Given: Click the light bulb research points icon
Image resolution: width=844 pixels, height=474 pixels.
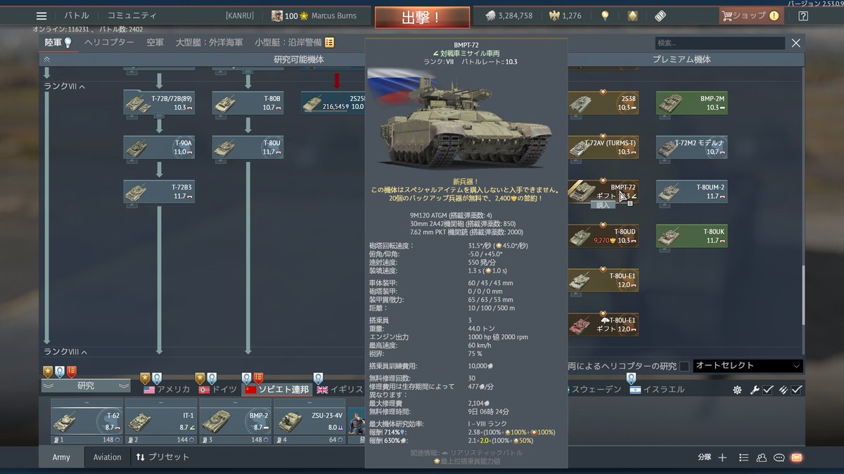Looking at the screenshot, I should click(x=605, y=15).
